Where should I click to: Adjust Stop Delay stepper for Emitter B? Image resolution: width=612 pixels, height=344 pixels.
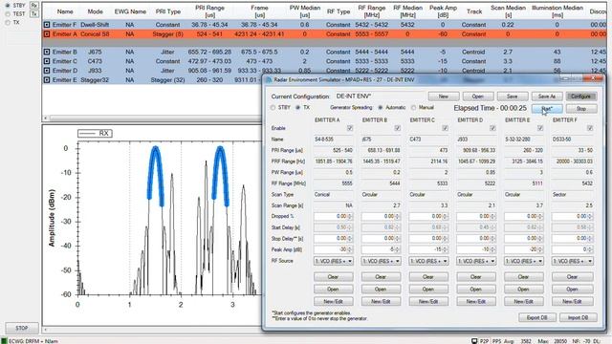397,238
